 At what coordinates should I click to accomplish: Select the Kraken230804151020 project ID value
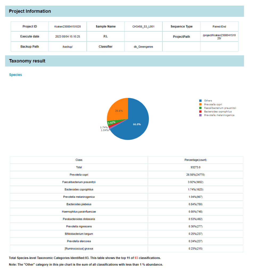point(68,27)
